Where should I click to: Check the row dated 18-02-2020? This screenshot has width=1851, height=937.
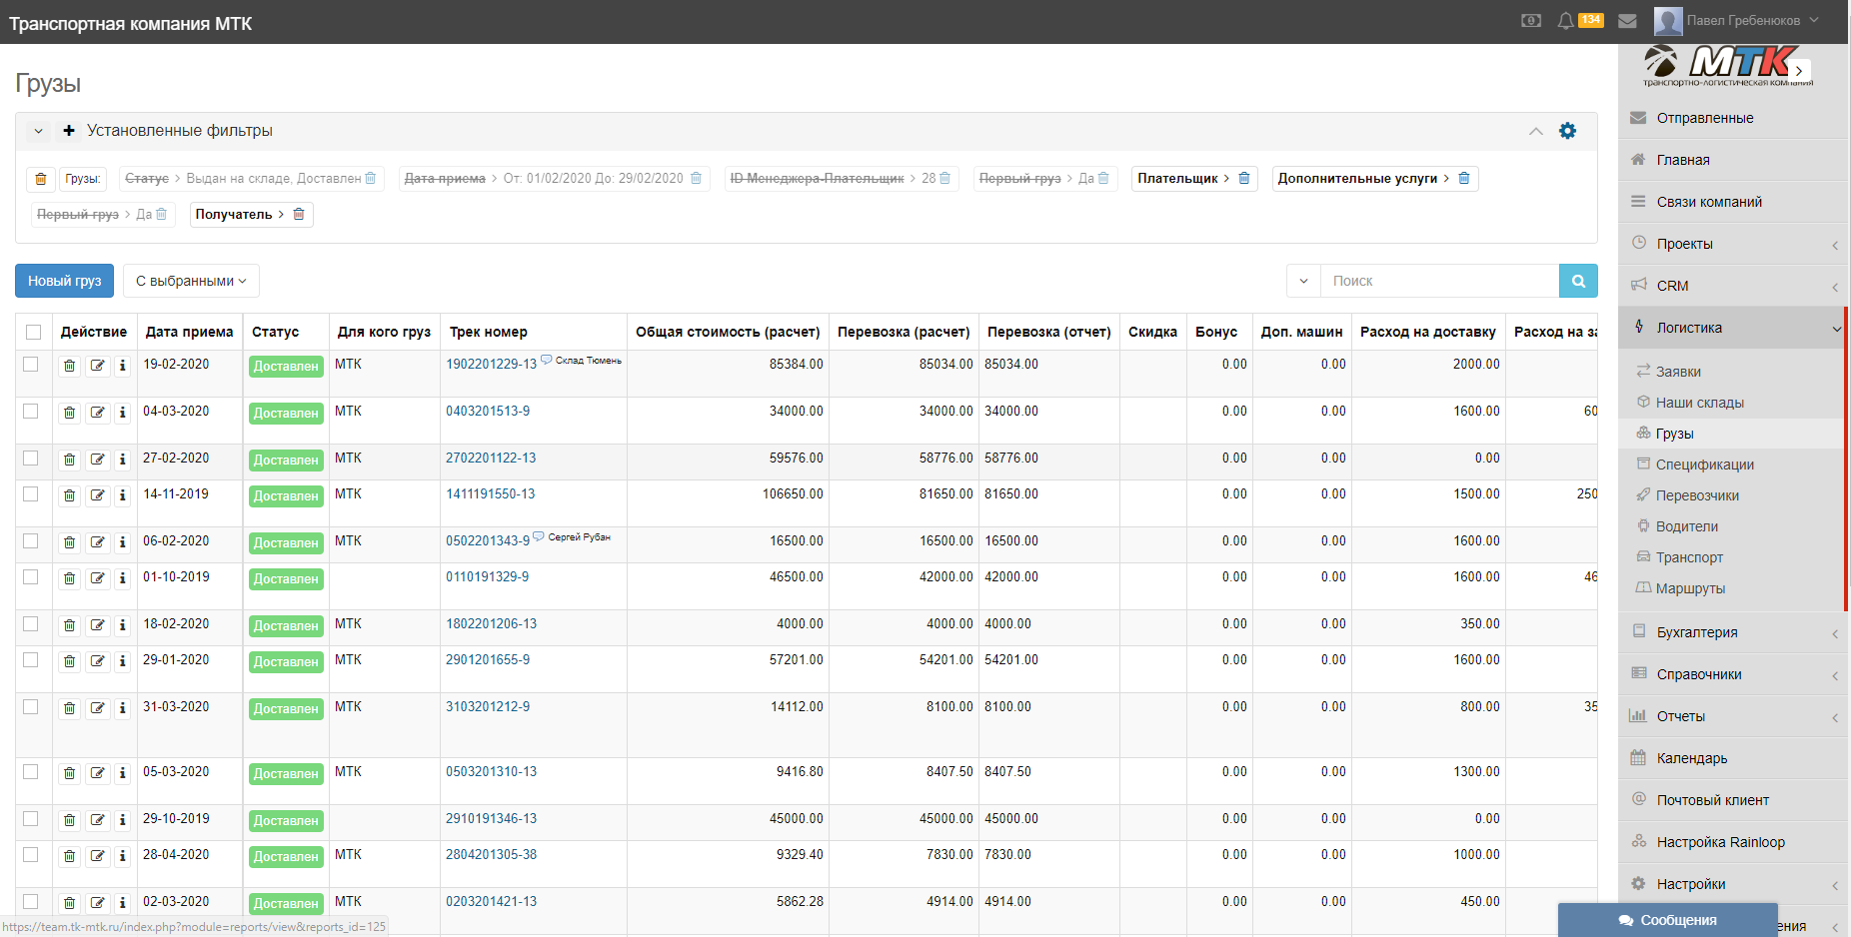31,624
